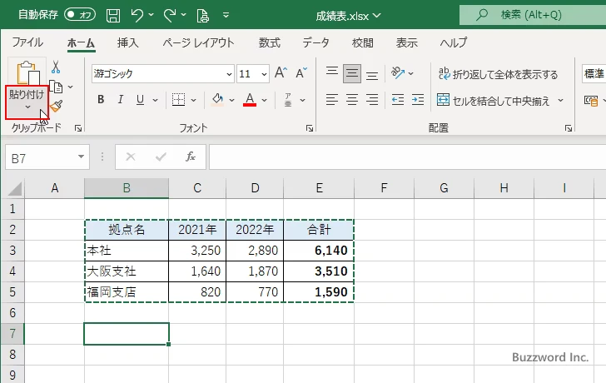Toggle Bold formatting
This screenshot has height=383, width=606.
pyautogui.click(x=101, y=100)
